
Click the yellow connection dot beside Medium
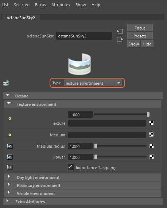(10, 135)
